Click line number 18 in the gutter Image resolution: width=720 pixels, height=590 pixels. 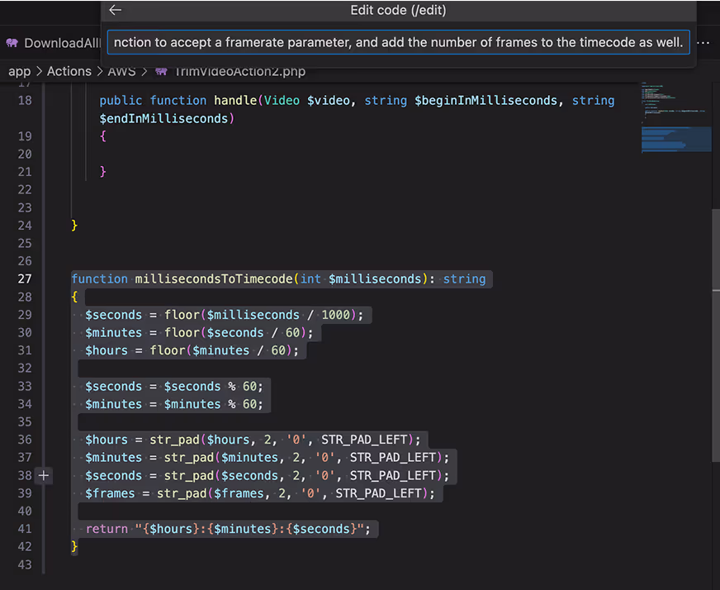pos(25,100)
